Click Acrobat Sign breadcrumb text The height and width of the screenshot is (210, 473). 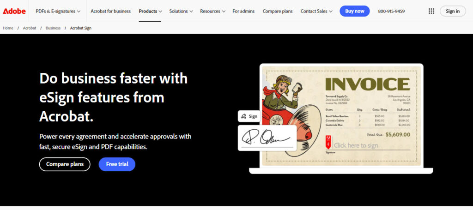pyautogui.click(x=81, y=28)
